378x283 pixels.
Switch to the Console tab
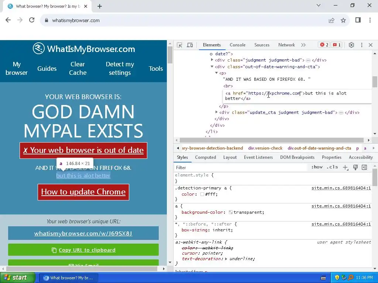237,45
